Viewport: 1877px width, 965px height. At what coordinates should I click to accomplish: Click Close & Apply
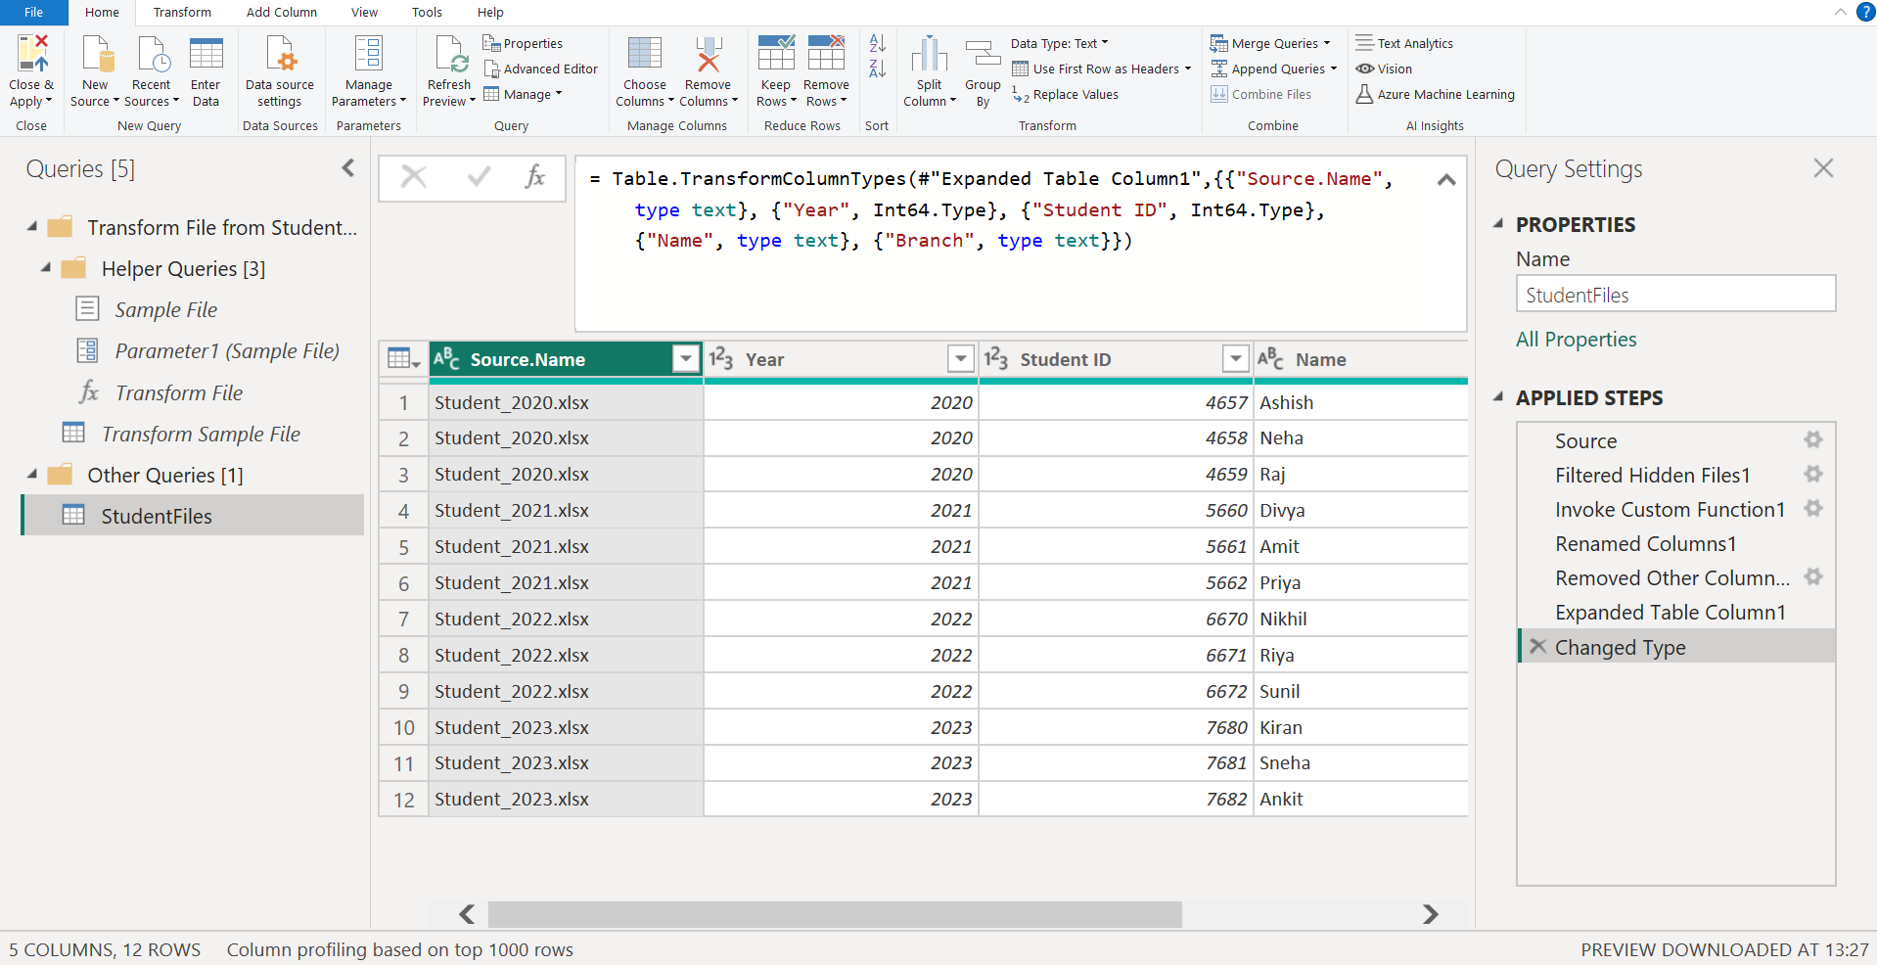[x=31, y=69]
